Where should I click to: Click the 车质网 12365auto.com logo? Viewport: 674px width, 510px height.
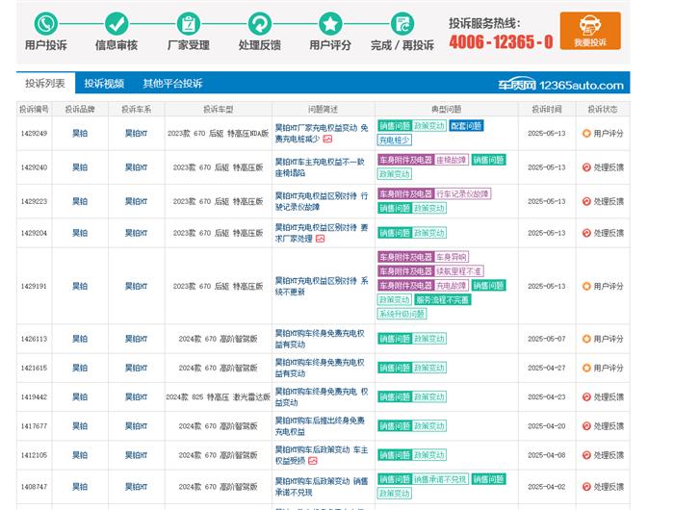[560, 85]
